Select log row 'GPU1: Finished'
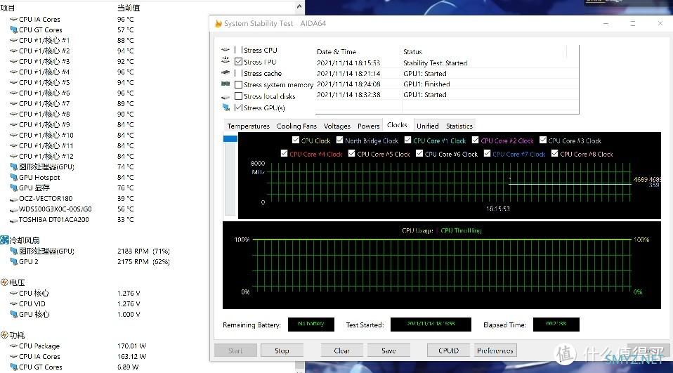 point(447,84)
